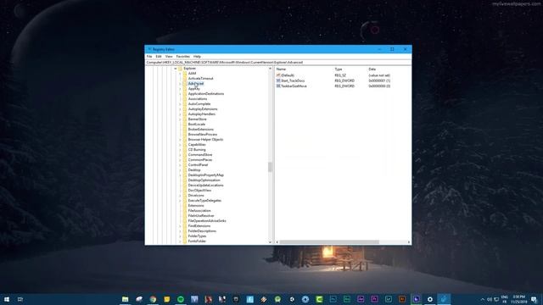Click the tree pane vertical scrollbar thumb
Screen dimensions: 543x305
pos(270,167)
